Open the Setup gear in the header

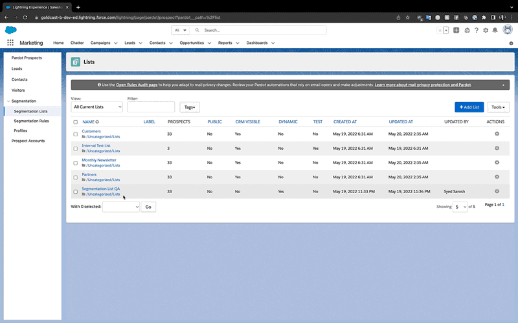coord(486,30)
